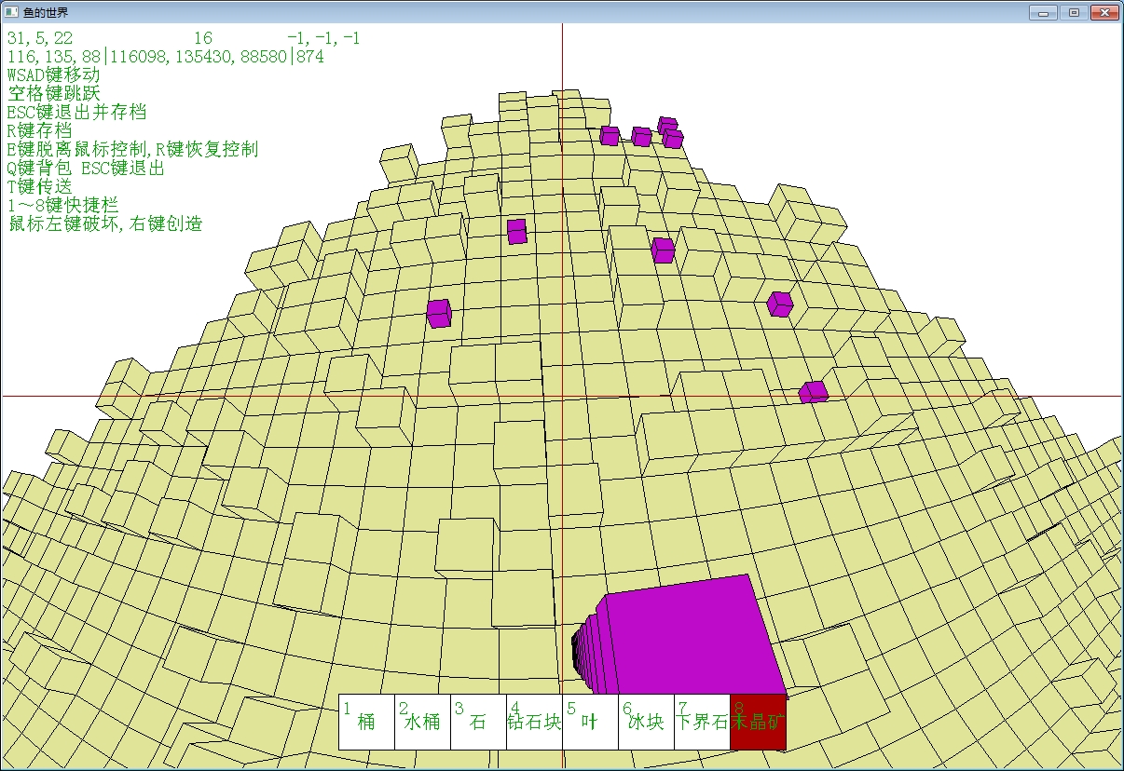Screen dimensions: 1124x771
Task: Click the 鱼的世界 window icon
Action: pyautogui.click(x=12, y=12)
